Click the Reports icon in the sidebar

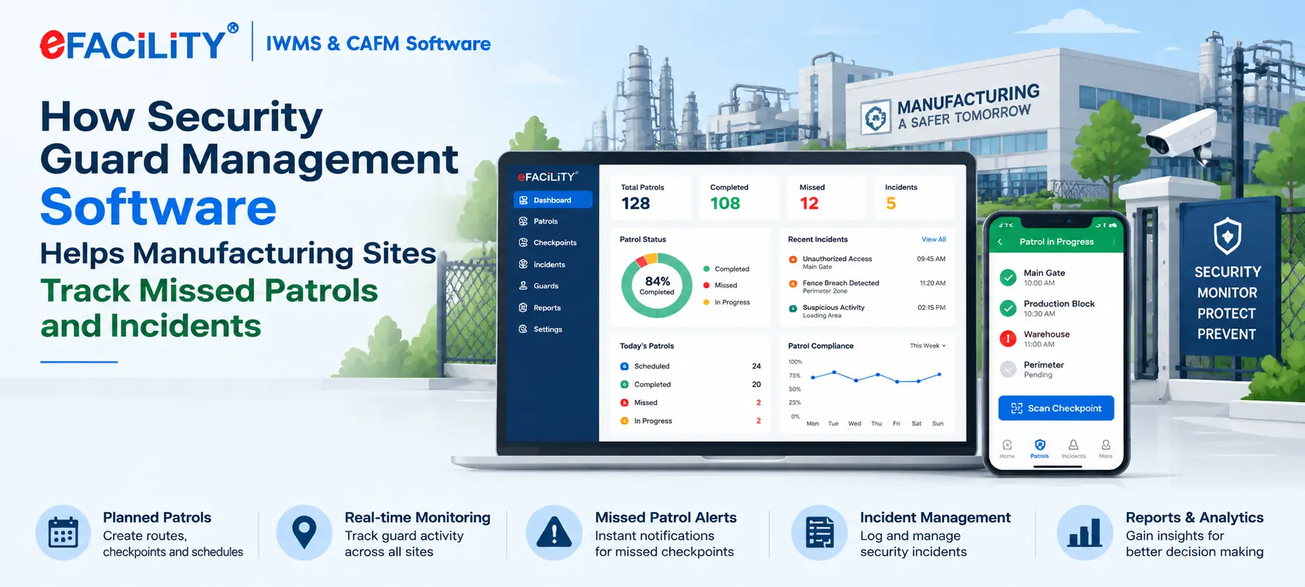(523, 307)
